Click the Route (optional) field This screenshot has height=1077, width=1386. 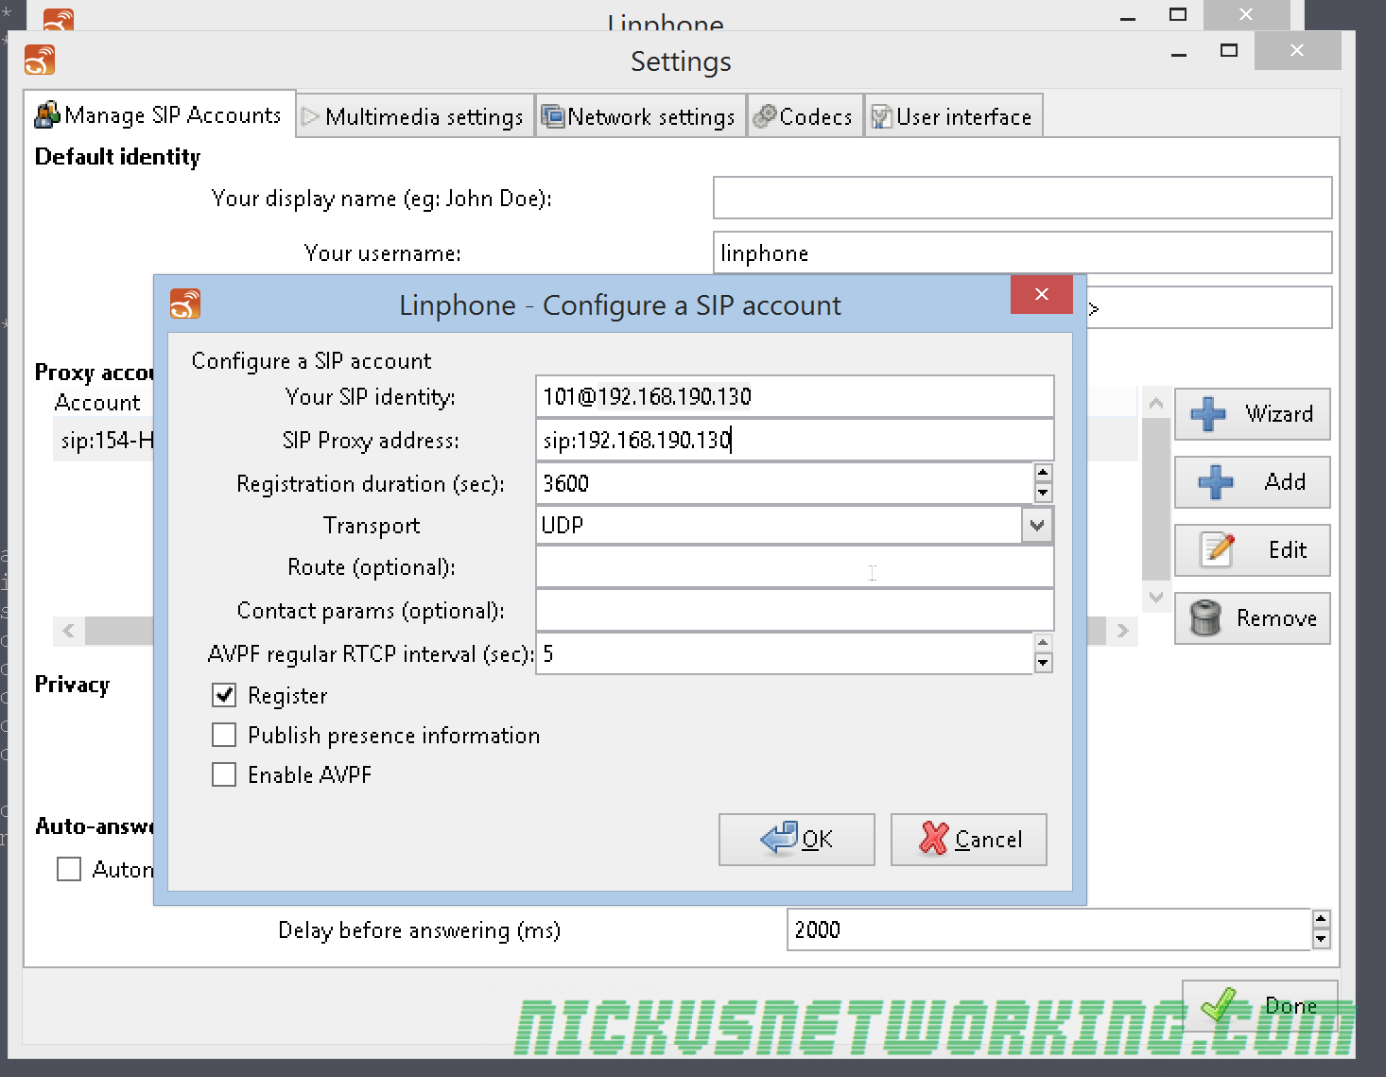[x=794, y=566]
